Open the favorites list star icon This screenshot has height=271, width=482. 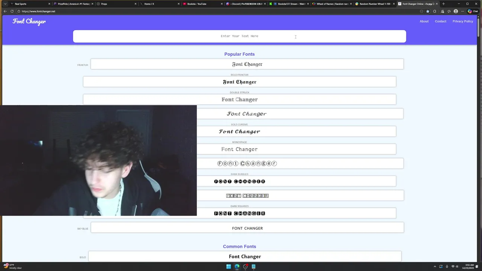click(x=449, y=11)
